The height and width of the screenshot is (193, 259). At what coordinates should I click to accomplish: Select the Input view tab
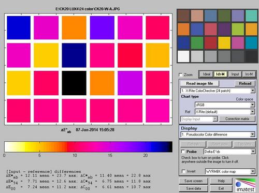[x=235, y=74]
